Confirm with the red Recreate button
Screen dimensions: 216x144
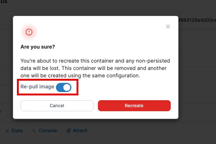134,106
